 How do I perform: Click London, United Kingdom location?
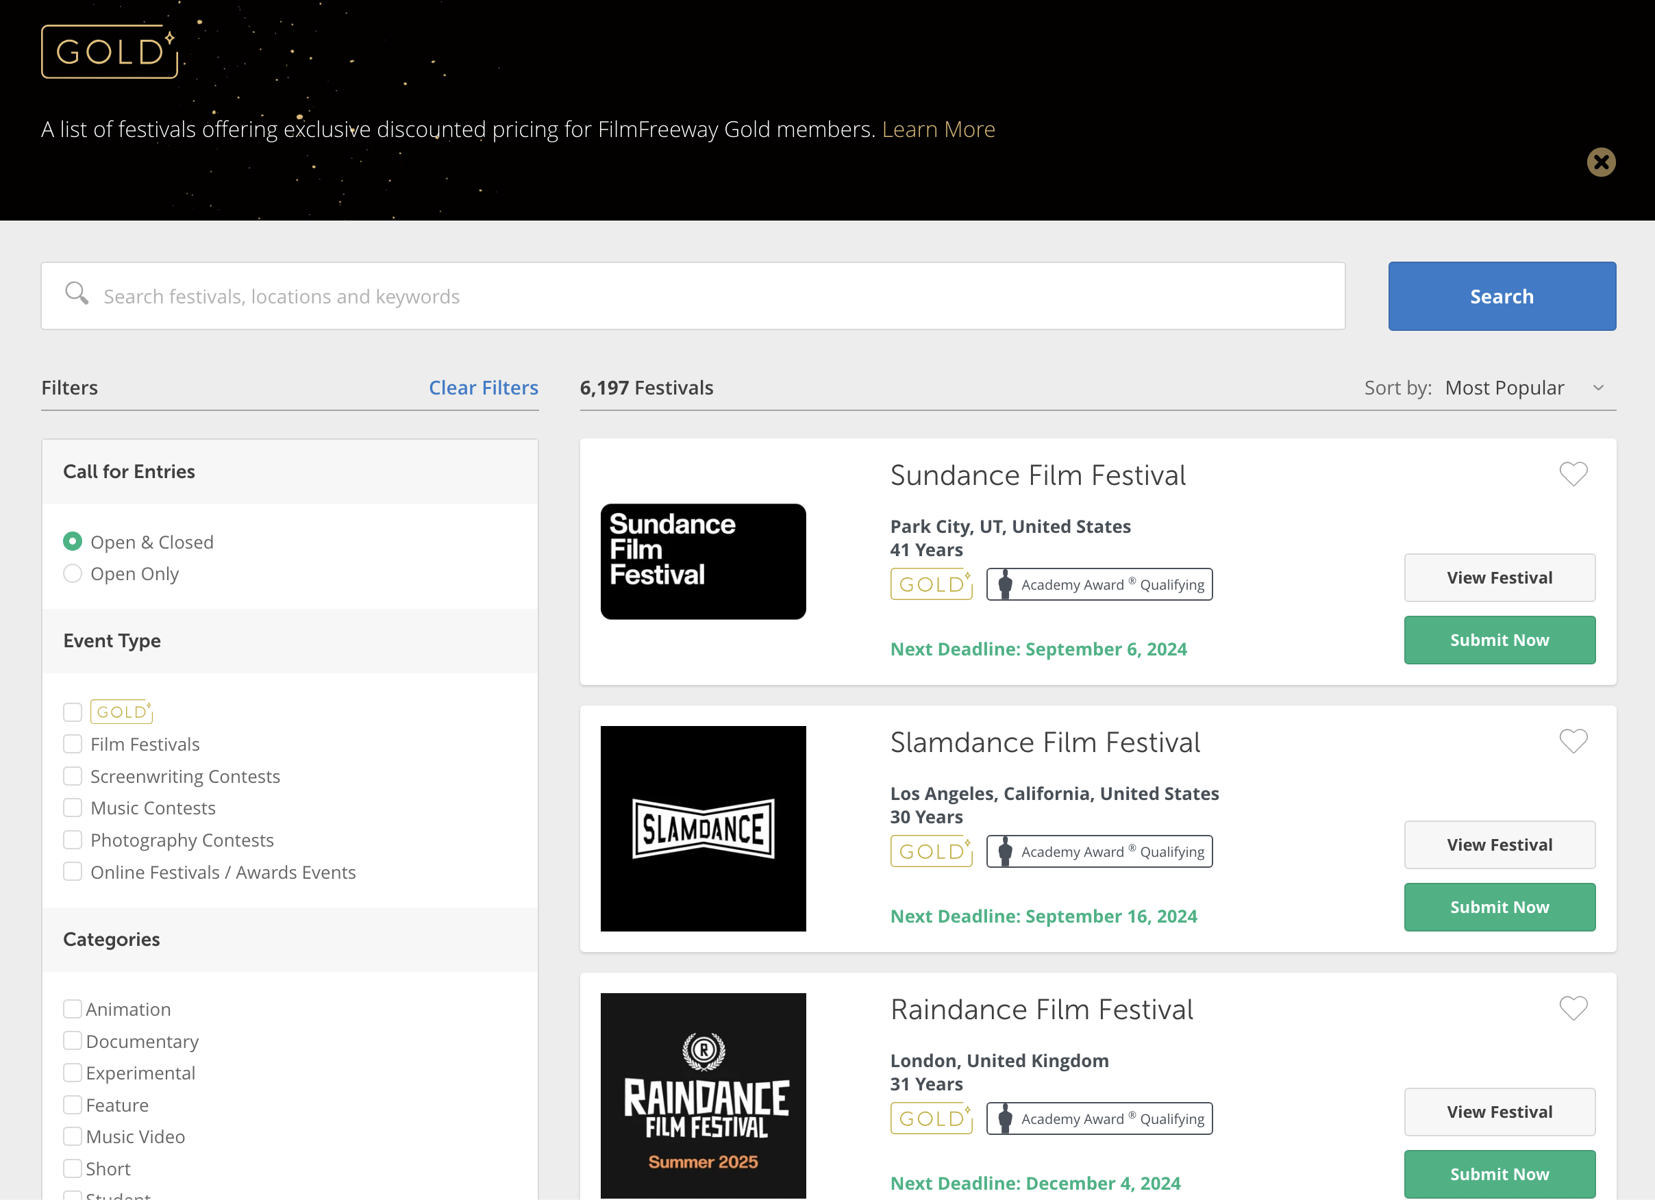pos(999,1060)
